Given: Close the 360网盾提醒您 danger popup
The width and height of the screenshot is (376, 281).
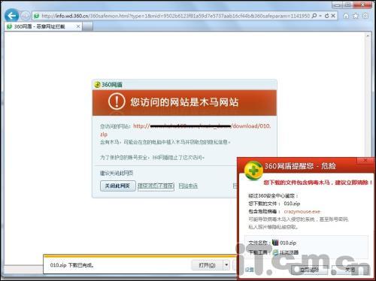Looking at the screenshot, I should coord(365,160).
